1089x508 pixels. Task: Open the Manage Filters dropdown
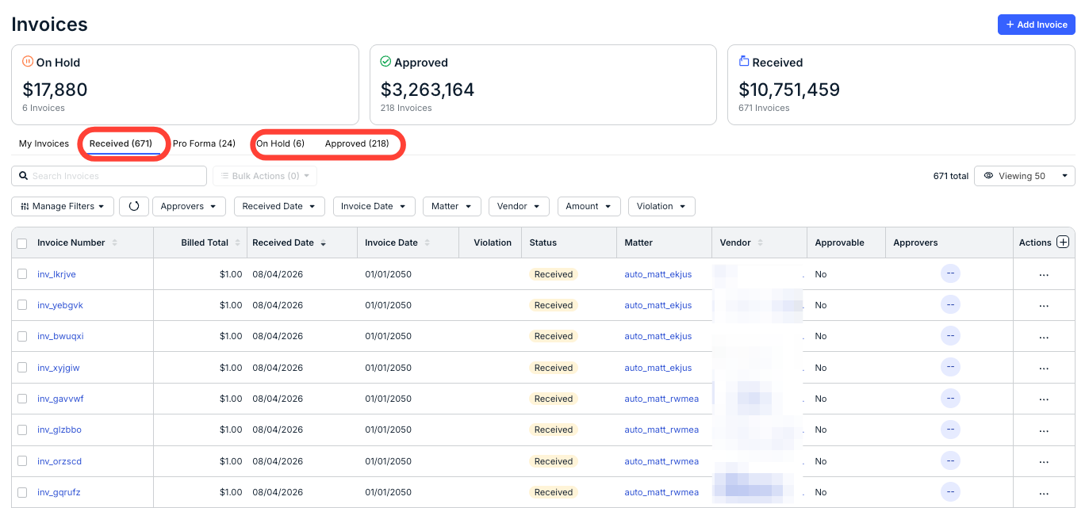coord(63,206)
